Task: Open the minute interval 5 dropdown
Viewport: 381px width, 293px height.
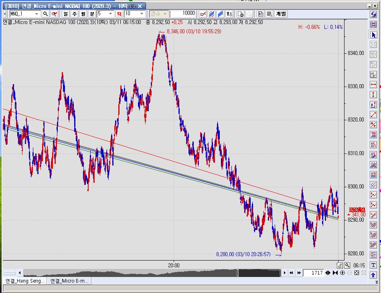Action: point(111,14)
